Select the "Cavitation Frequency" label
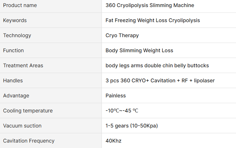This screenshot has height=148, width=236. click(29, 141)
